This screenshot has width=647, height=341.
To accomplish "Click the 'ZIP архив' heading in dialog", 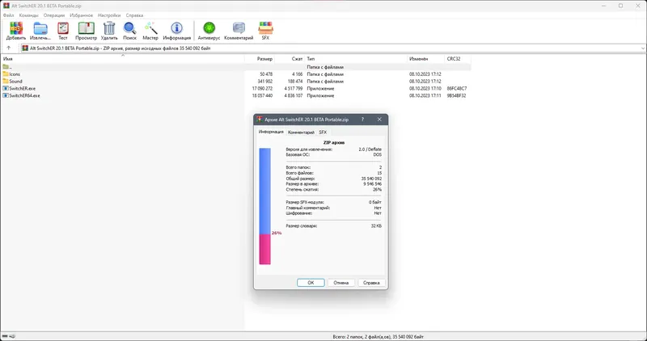I will coord(334,142).
